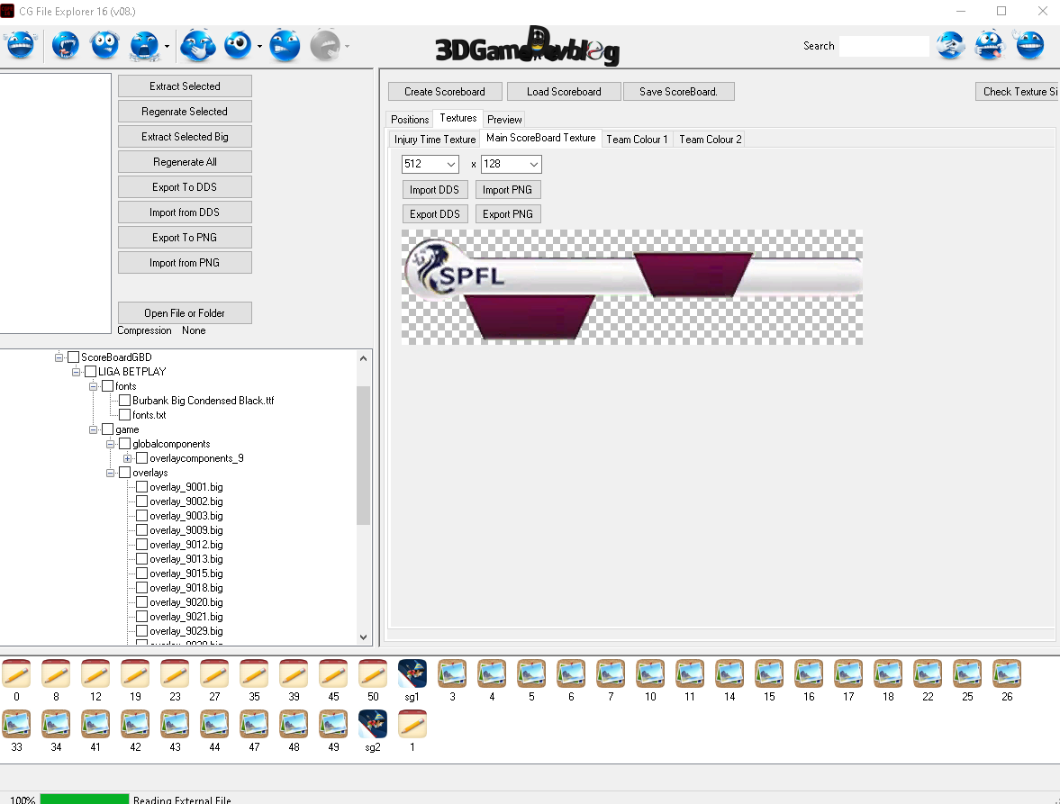
Task: Collapse the ScoreBoardGBD tree node
Action: click(59, 357)
